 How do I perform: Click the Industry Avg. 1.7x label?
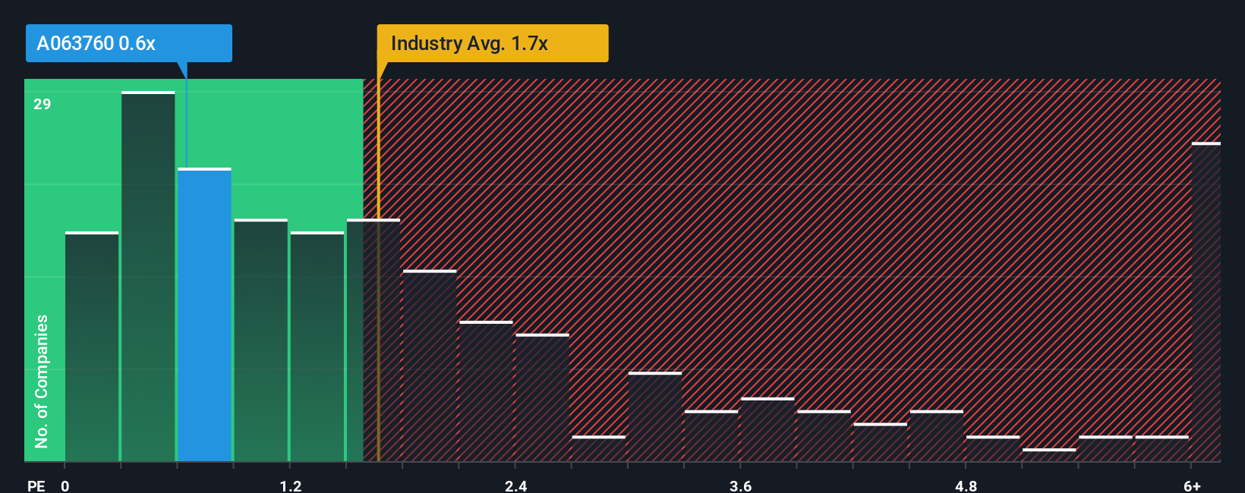tap(493, 43)
